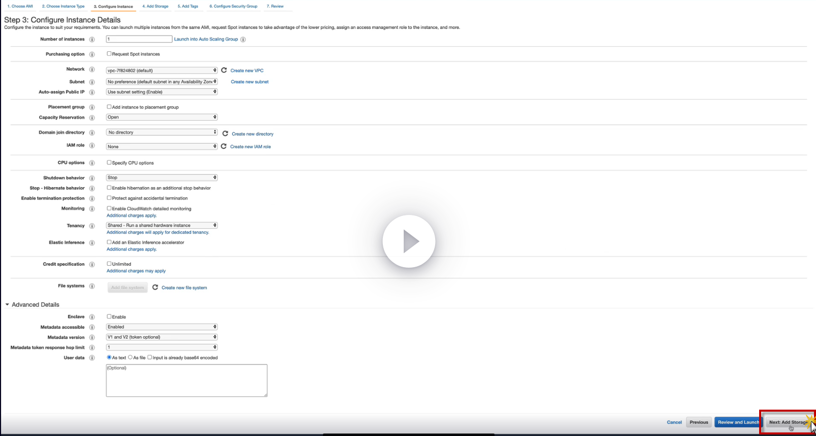
Task: Refresh the Network VPC list
Action: pyautogui.click(x=224, y=70)
